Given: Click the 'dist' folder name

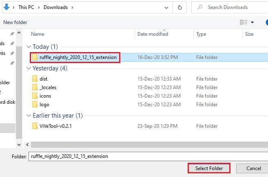Looking at the screenshot, I should (43, 79).
